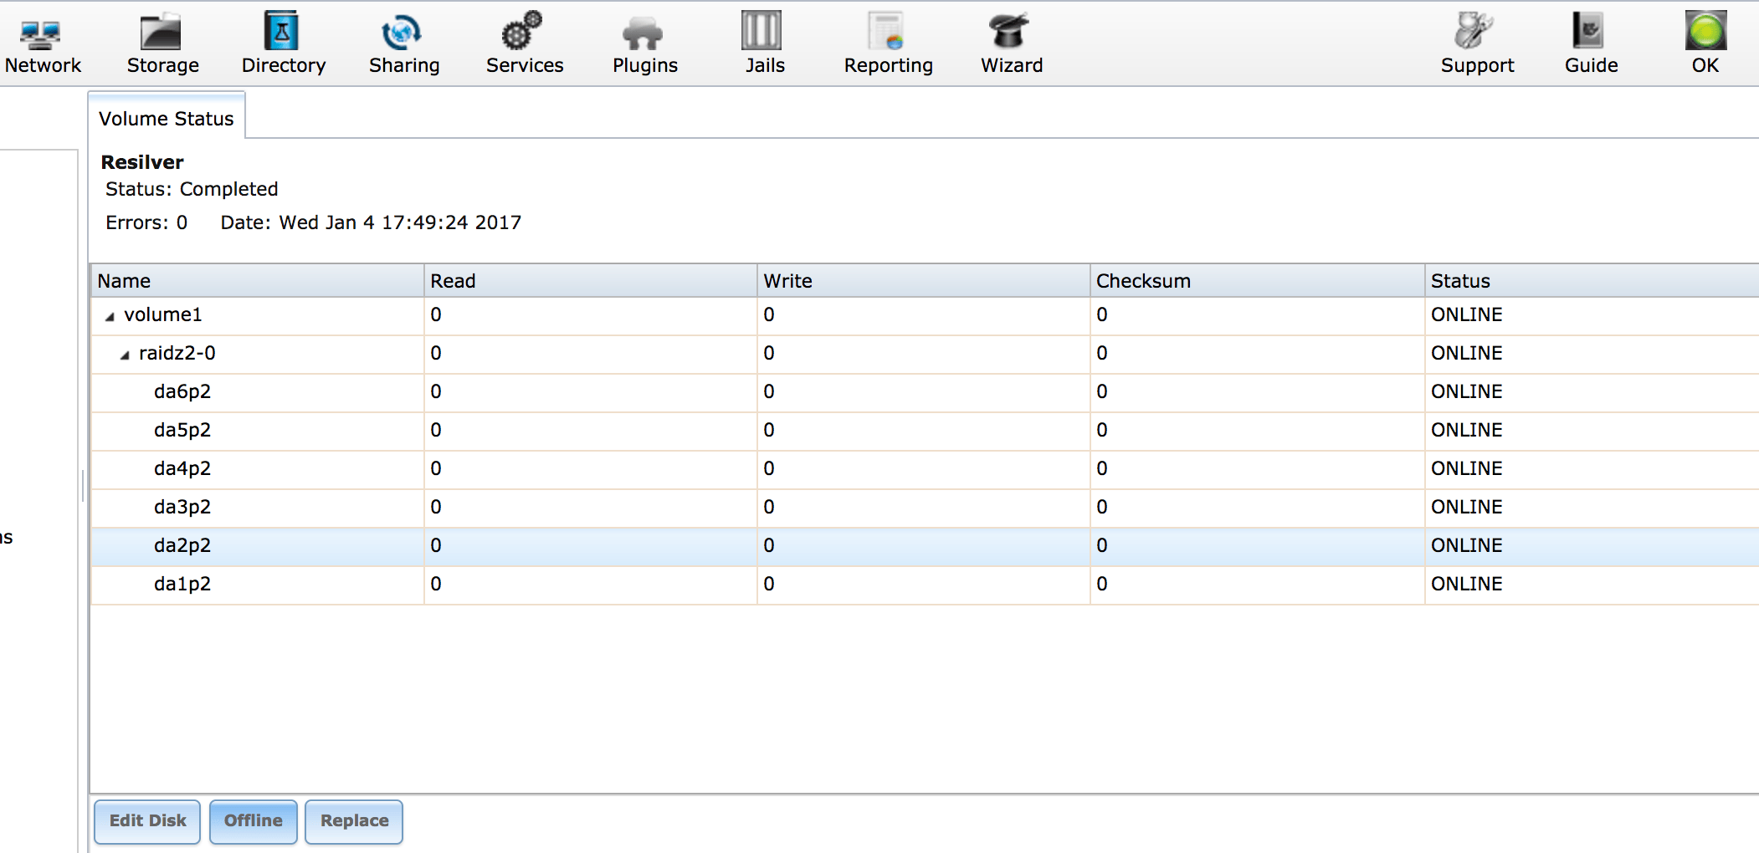Launch the Wizard hat icon

pyautogui.click(x=1009, y=31)
